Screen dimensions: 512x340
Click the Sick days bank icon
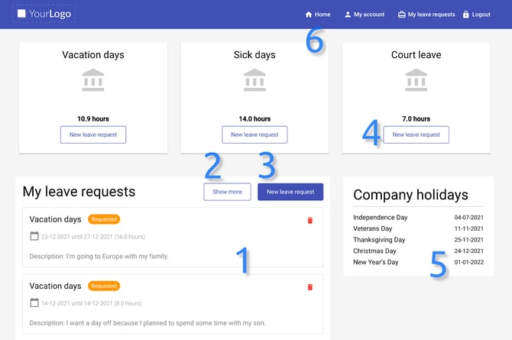pyautogui.click(x=254, y=80)
